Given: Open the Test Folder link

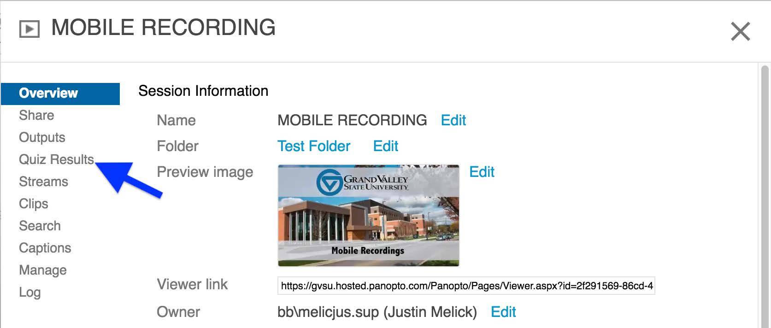Looking at the screenshot, I should click(x=314, y=146).
